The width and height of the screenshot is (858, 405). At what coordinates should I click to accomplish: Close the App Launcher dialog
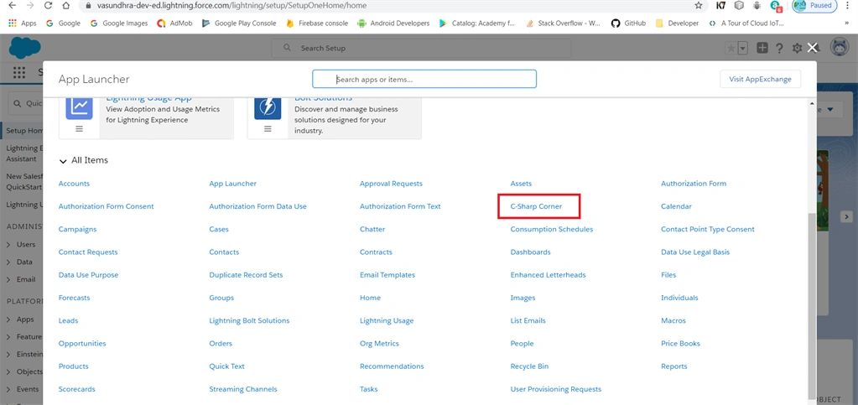pyautogui.click(x=812, y=48)
